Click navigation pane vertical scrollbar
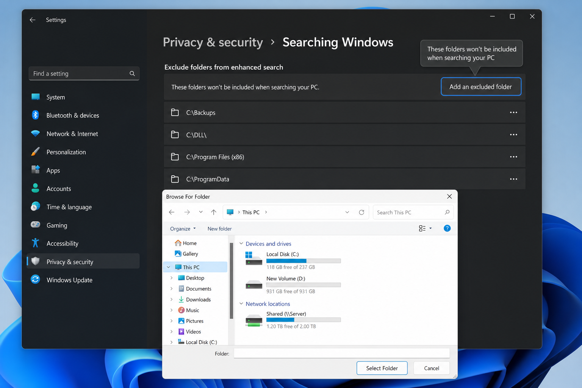Screen dimensions: 582x388 (x=231, y=281)
